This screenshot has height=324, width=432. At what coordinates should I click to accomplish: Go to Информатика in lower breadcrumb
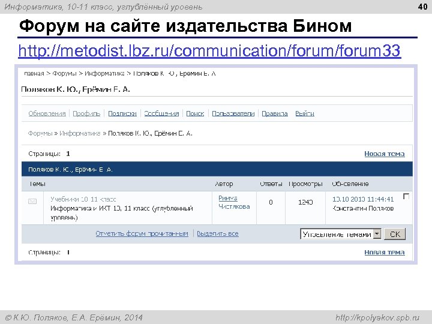80,133
